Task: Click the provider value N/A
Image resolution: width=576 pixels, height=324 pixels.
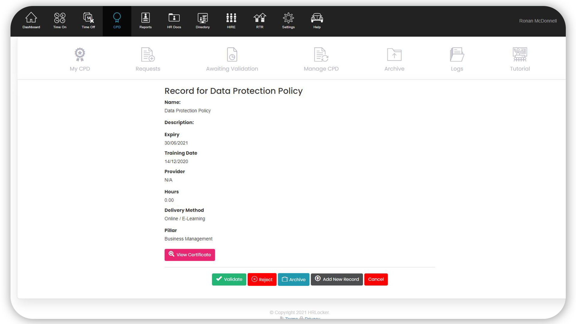Action: point(168,180)
